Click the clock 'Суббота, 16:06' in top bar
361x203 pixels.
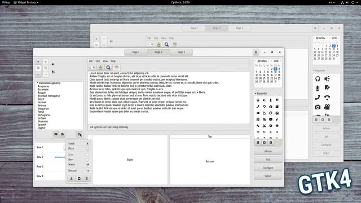180,2
